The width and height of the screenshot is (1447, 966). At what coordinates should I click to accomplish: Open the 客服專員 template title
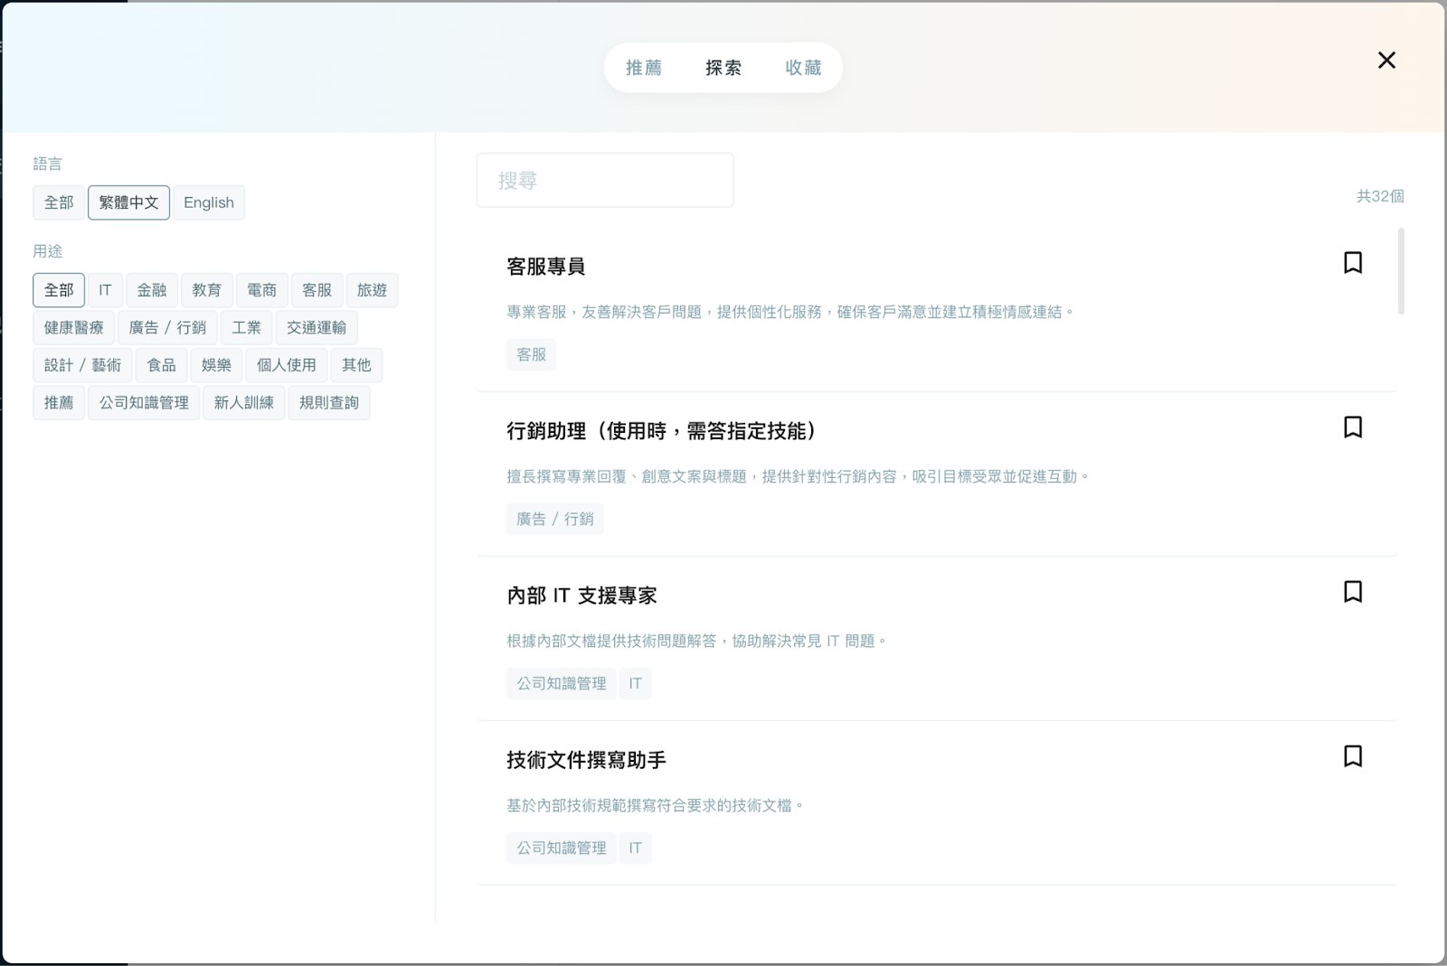545,267
